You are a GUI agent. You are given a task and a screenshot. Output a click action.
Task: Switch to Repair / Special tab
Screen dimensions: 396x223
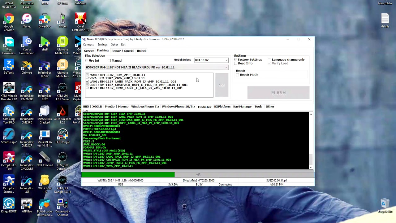pos(123,51)
